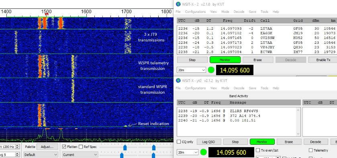Screen dimensions: 337x158
Task: Click the red frequency marker near 1500
Action: (x=47, y=14)
